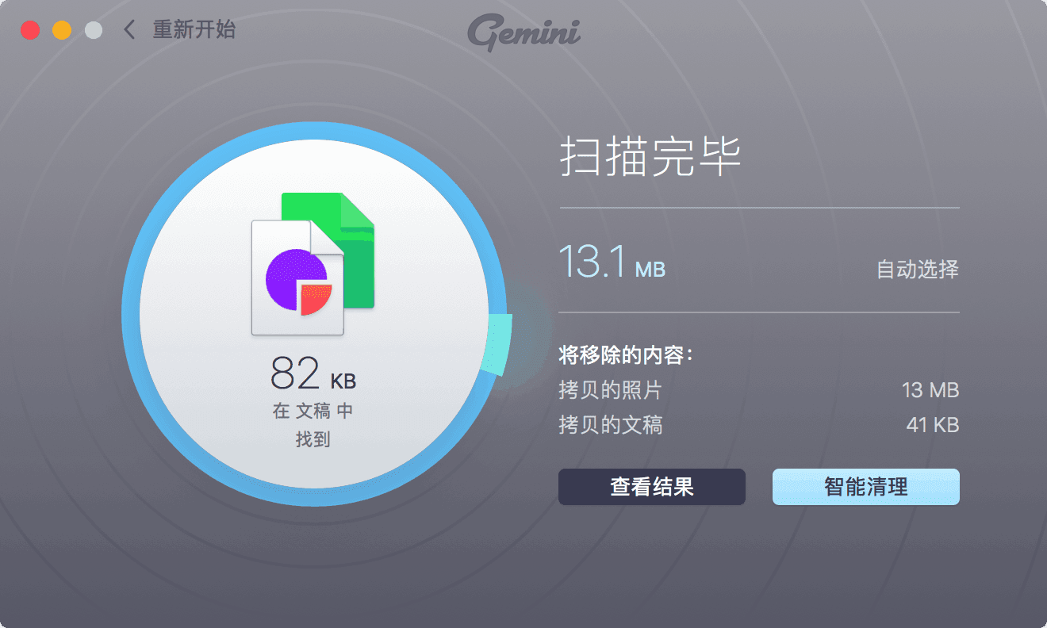
Task: Select the cyan segment on scan ring
Action: (497, 343)
